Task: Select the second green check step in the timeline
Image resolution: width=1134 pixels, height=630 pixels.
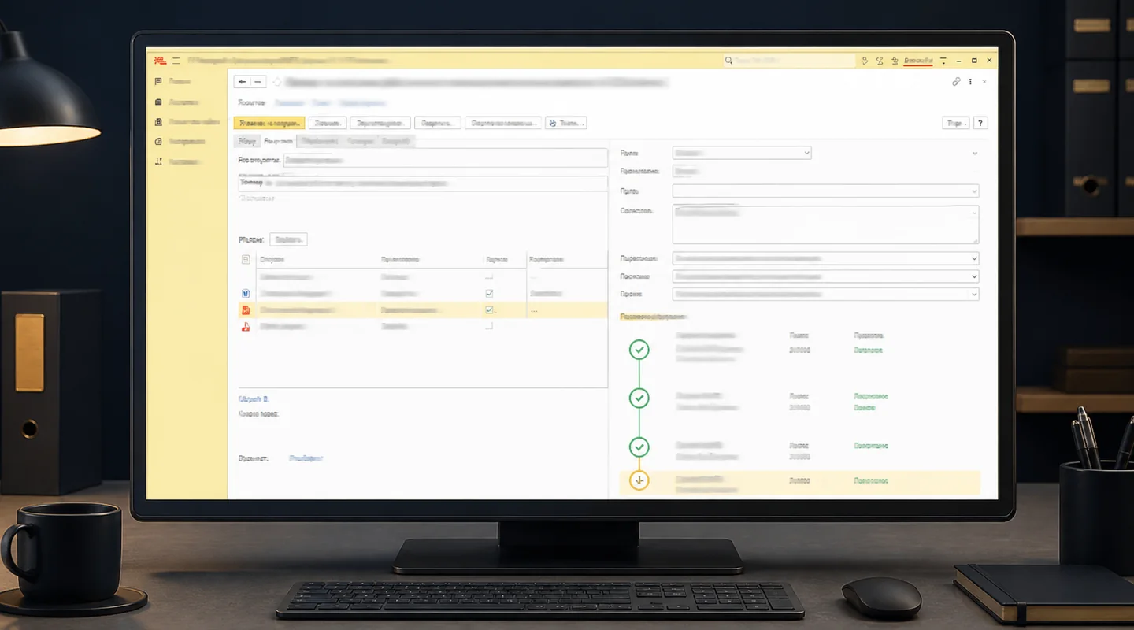Action: point(639,399)
